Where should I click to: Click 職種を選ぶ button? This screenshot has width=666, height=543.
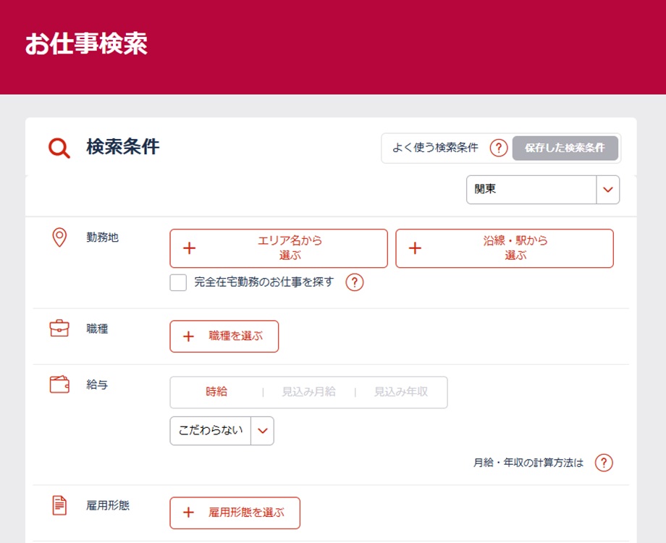pyautogui.click(x=224, y=337)
